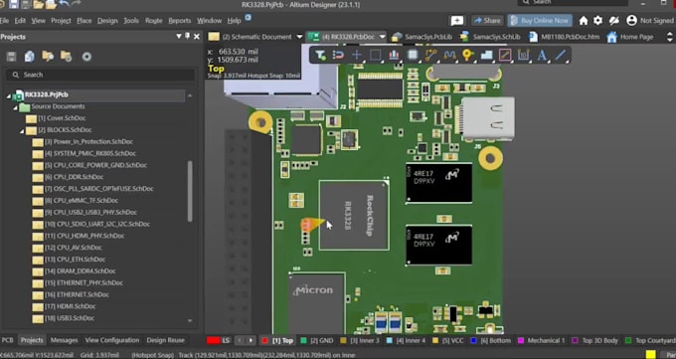
Task: Open the Snap Options magnet tool
Action: (338, 56)
